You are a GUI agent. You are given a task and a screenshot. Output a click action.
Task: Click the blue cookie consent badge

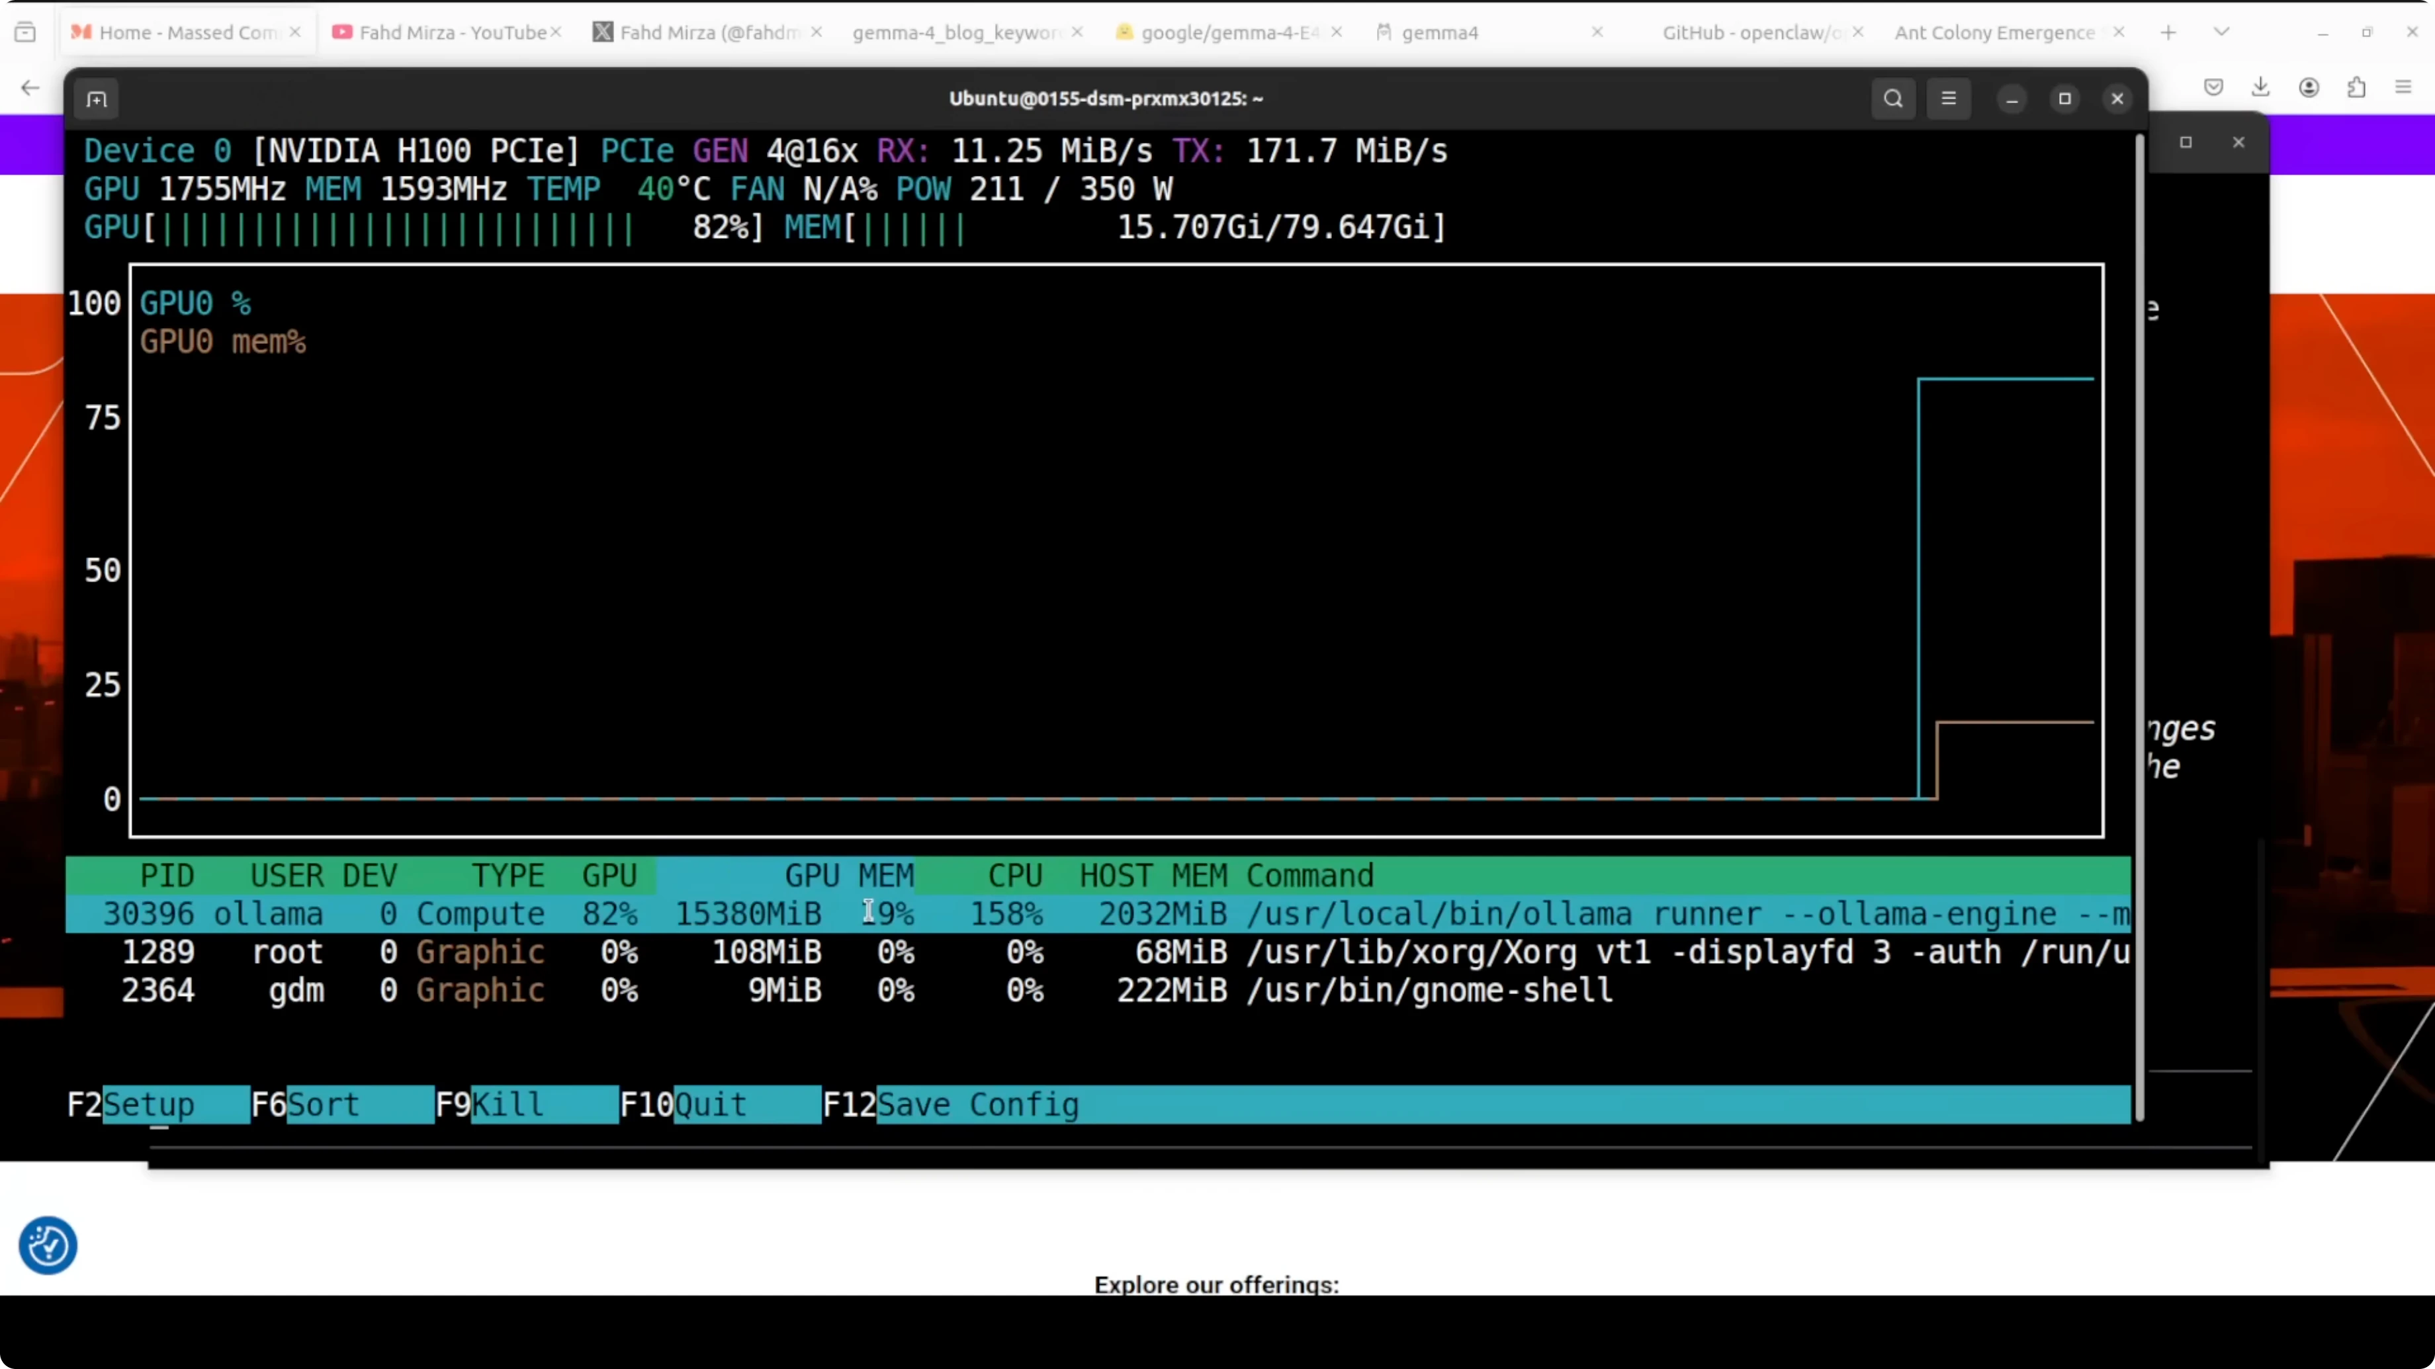pyautogui.click(x=47, y=1245)
